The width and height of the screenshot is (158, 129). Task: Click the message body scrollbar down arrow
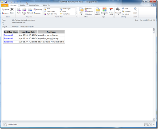(154, 119)
